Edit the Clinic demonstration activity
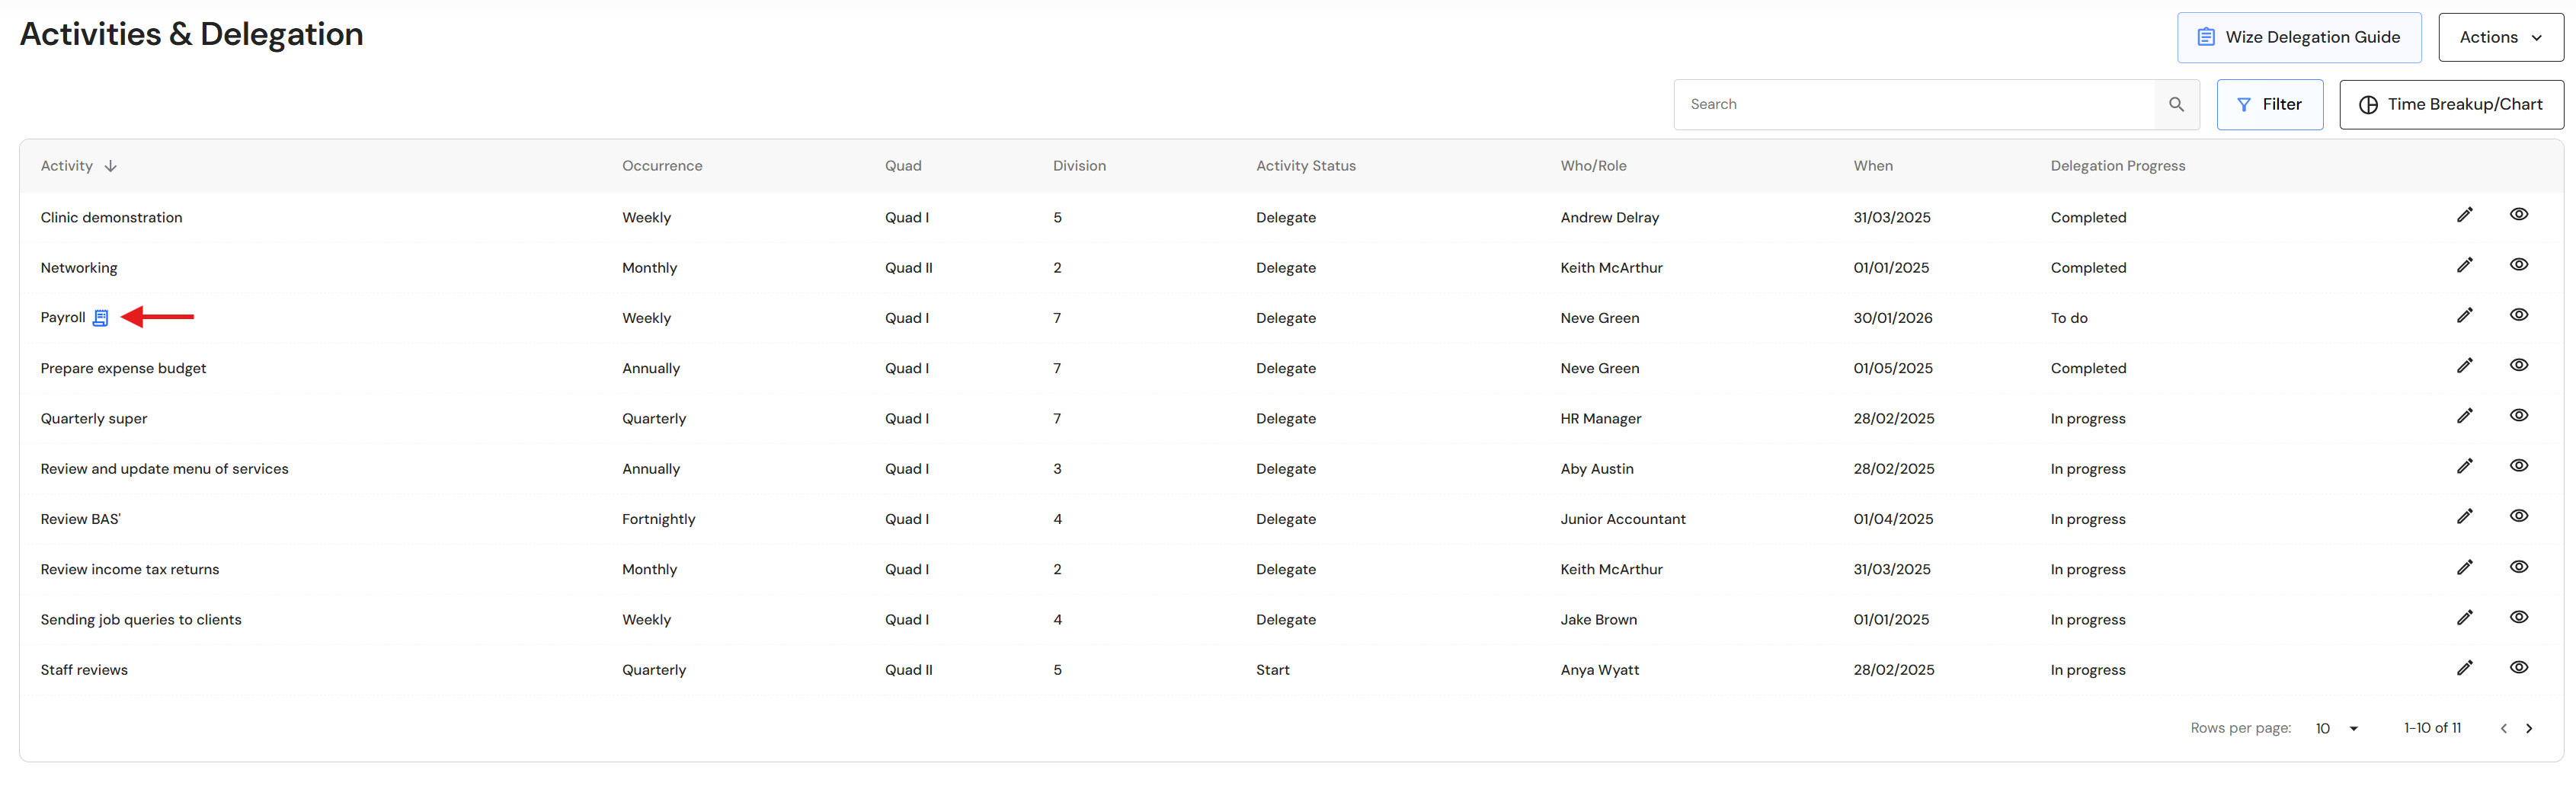The height and width of the screenshot is (789, 2576). (2464, 215)
